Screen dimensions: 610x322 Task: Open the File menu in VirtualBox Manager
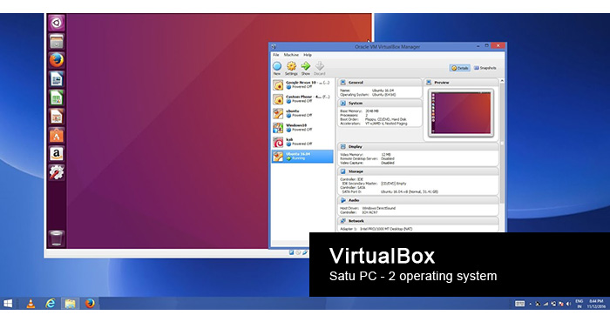[276, 55]
